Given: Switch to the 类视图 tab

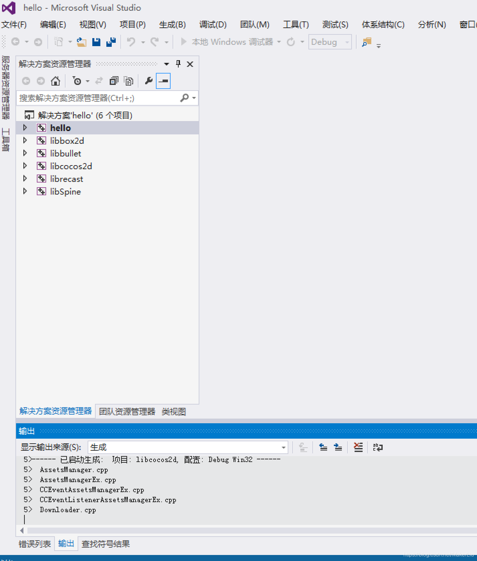Looking at the screenshot, I should [x=174, y=412].
